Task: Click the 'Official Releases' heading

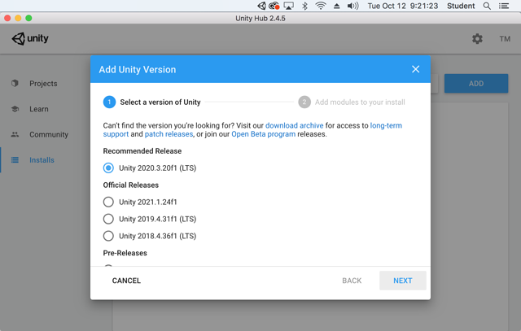Action: coord(130,185)
